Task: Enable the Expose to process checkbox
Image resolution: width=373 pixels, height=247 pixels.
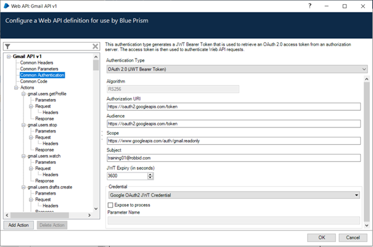Action: point(110,204)
